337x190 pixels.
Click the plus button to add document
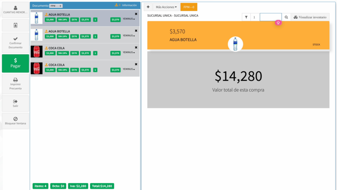(x=148, y=7)
